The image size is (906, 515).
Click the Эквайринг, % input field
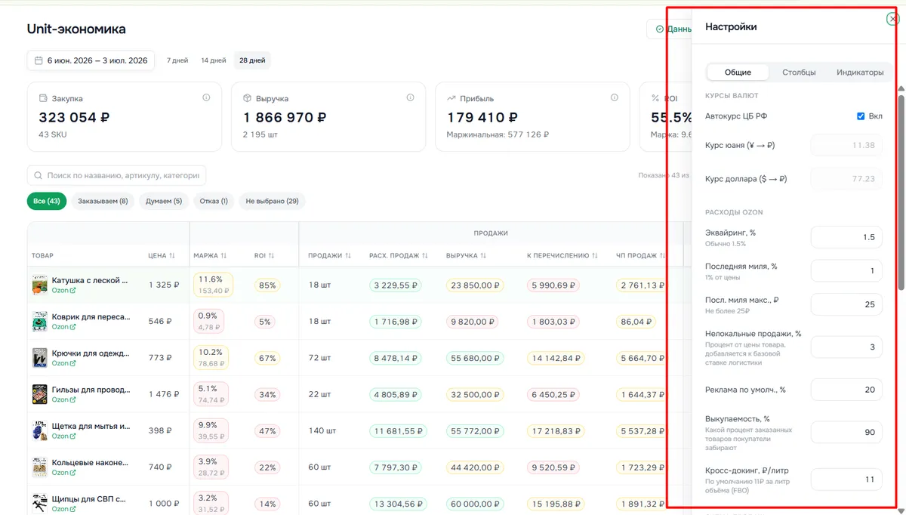pos(846,237)
